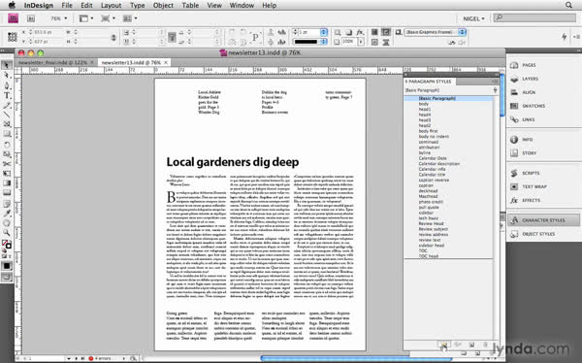Click the black stroke style swatch dropdown
582x363 pixels.
coord(309,42)
